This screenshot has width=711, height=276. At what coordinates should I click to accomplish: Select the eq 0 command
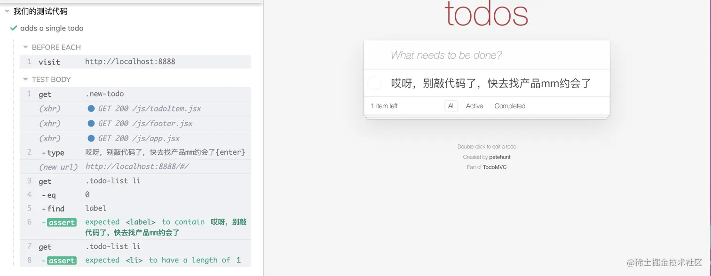[135, 195]
